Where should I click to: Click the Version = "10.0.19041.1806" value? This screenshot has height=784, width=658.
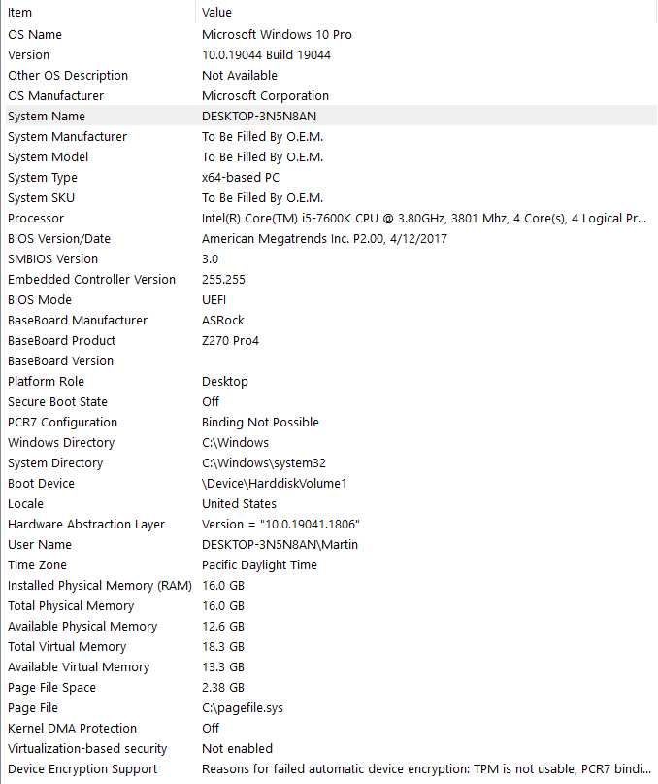point(280,525)
